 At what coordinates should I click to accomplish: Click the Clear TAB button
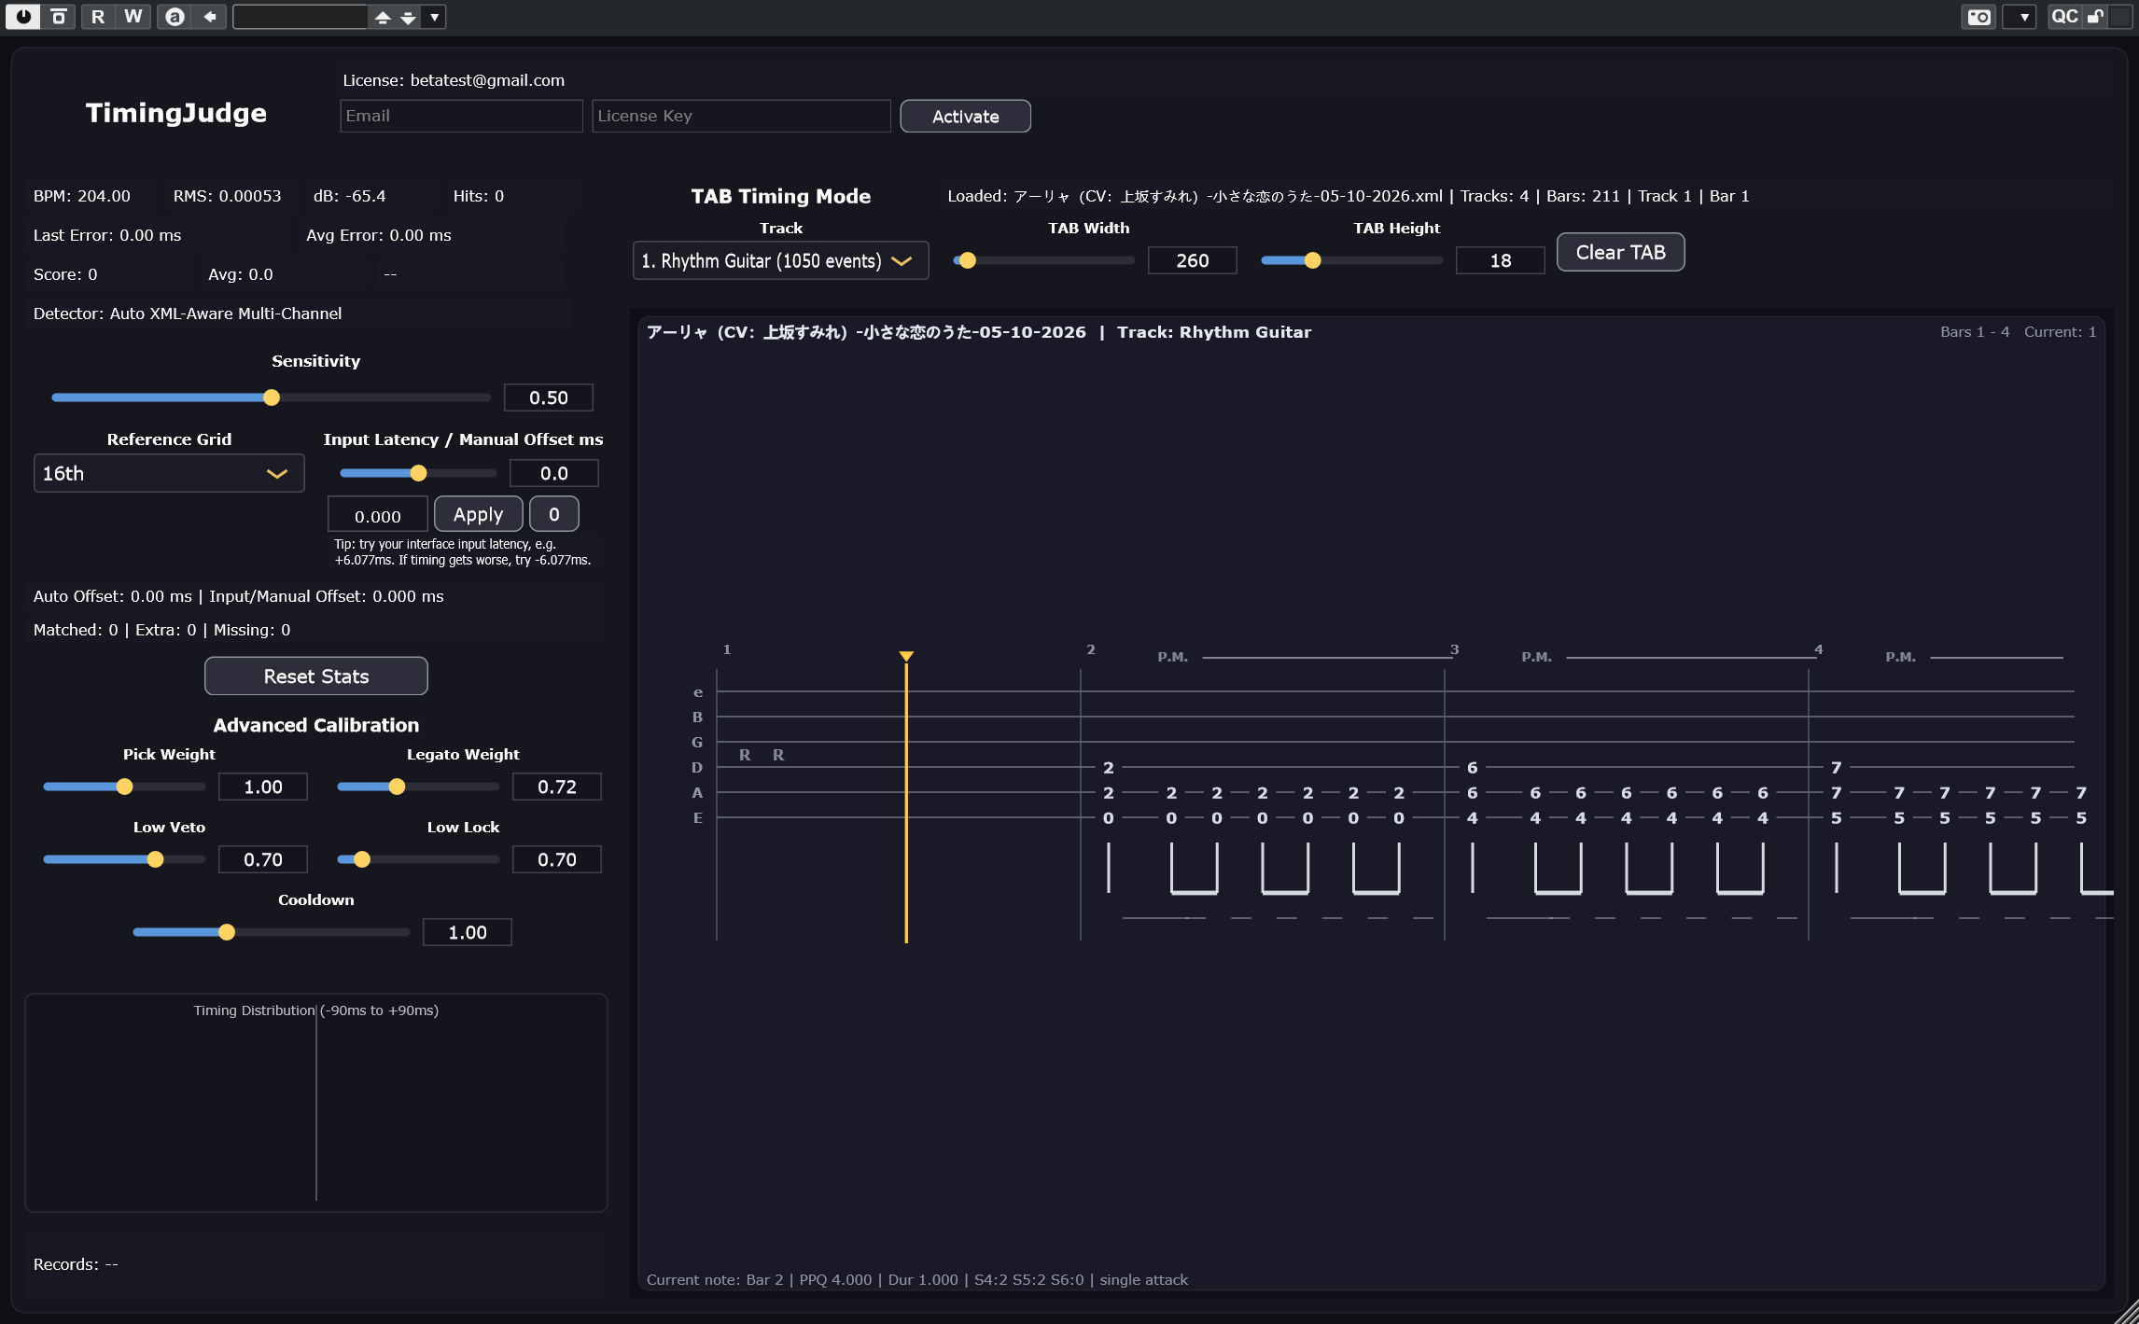pyautogui.click(x=1620, y=252)
